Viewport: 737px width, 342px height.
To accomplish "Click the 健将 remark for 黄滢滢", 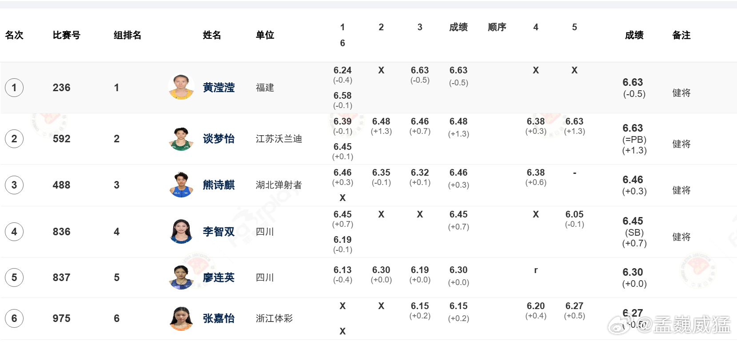I will pos(681,93).
